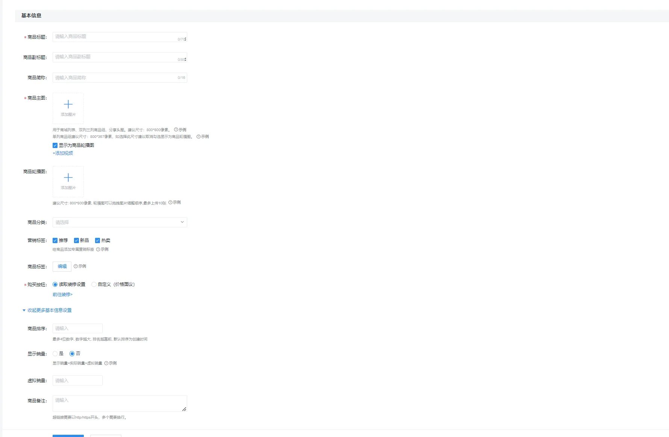
Task: Click the 商品标题 input field
Action: pos(115,37)
